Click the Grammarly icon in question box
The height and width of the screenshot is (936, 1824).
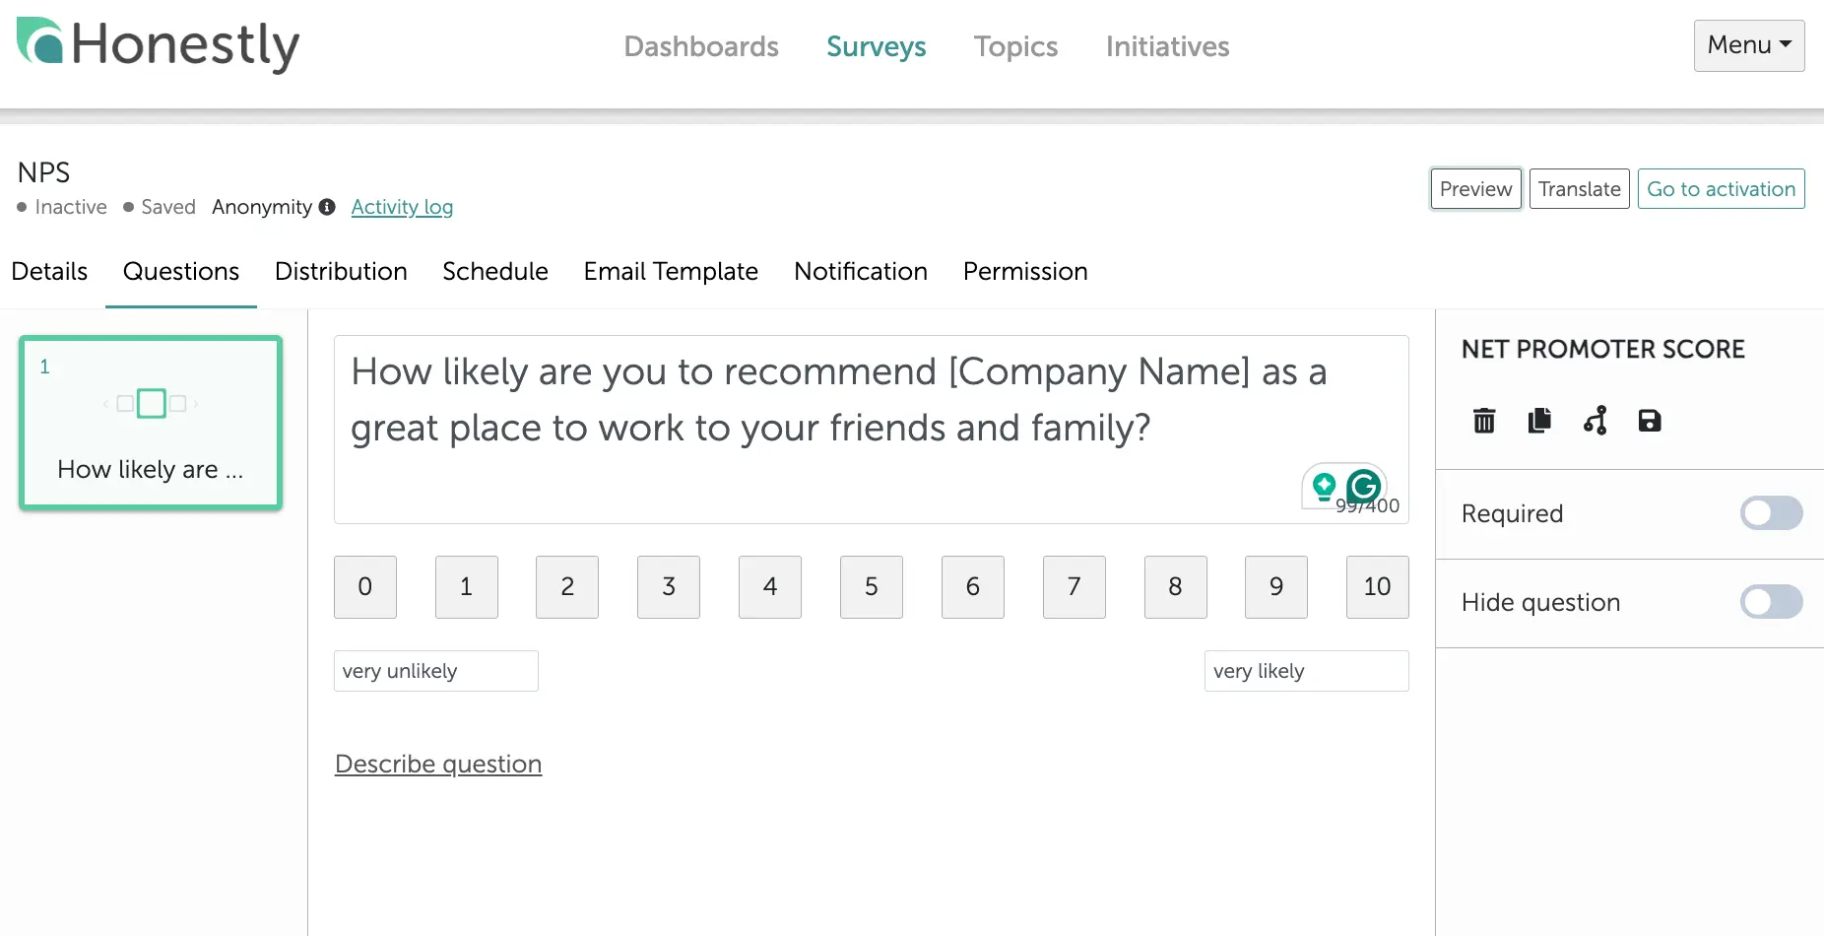(x=1364, y=486)
